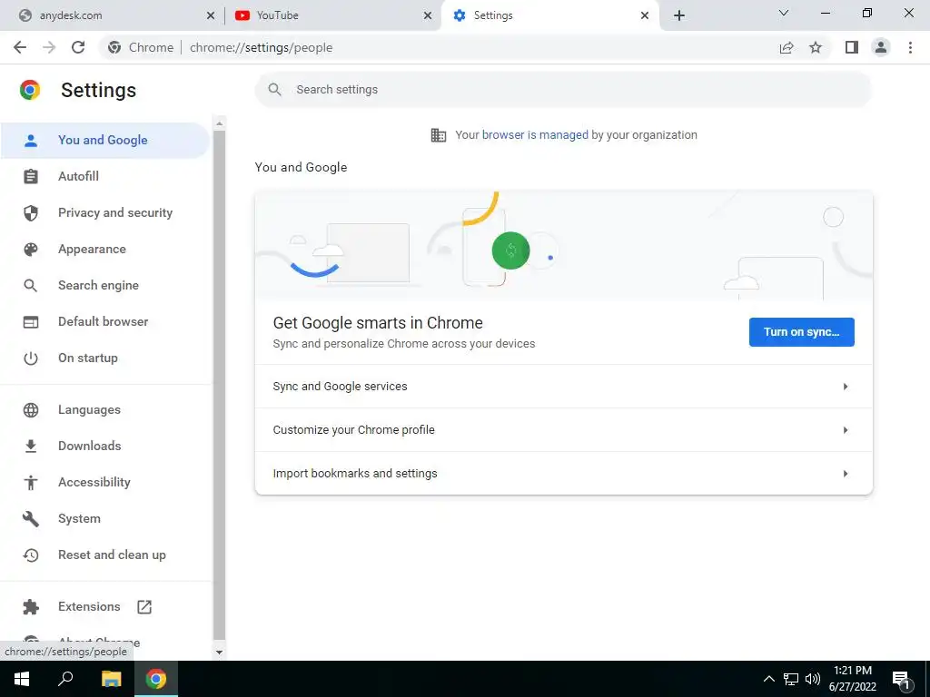The image size is (930, 697).
Task: Click the Chrome site info chip
Action: point(141,47)
